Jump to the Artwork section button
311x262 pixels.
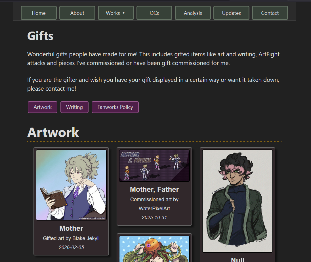click(x=43, y=107)
